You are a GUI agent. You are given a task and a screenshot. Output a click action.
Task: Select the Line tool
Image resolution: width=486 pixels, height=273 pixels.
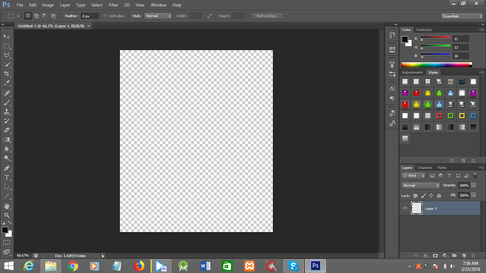tap(7, 196)
